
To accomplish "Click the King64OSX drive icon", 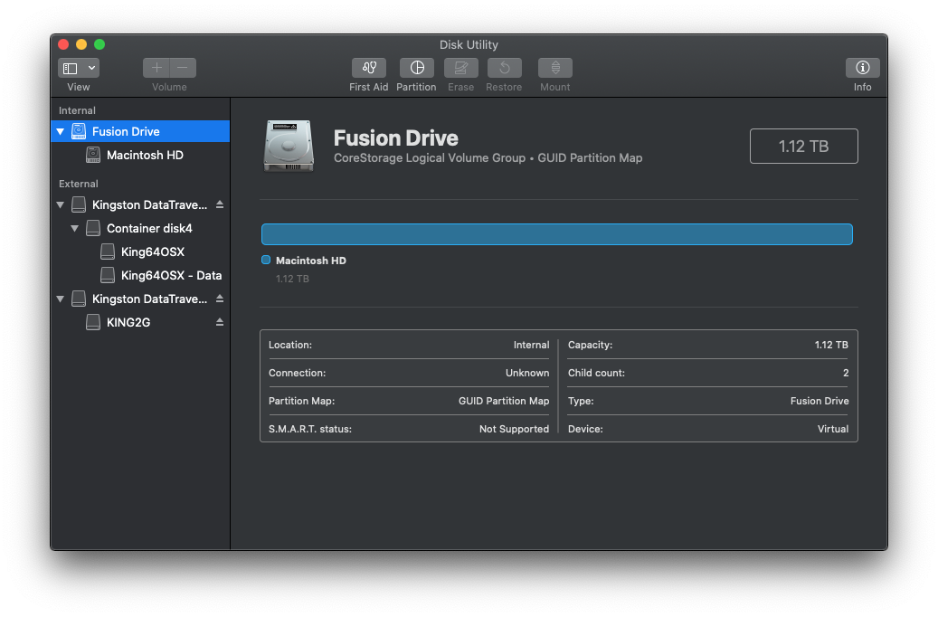I will [x=107, y=252].
